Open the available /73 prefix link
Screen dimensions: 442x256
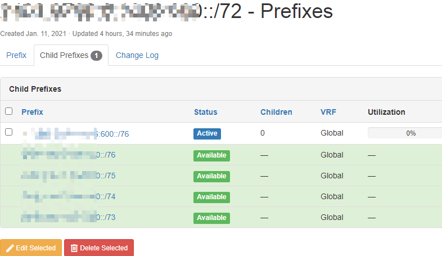[68, 217]
